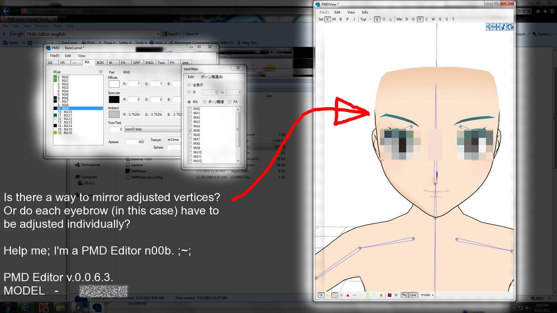
Task: Switch to the BON tab in PMD editor
Action: pos(100,62)
